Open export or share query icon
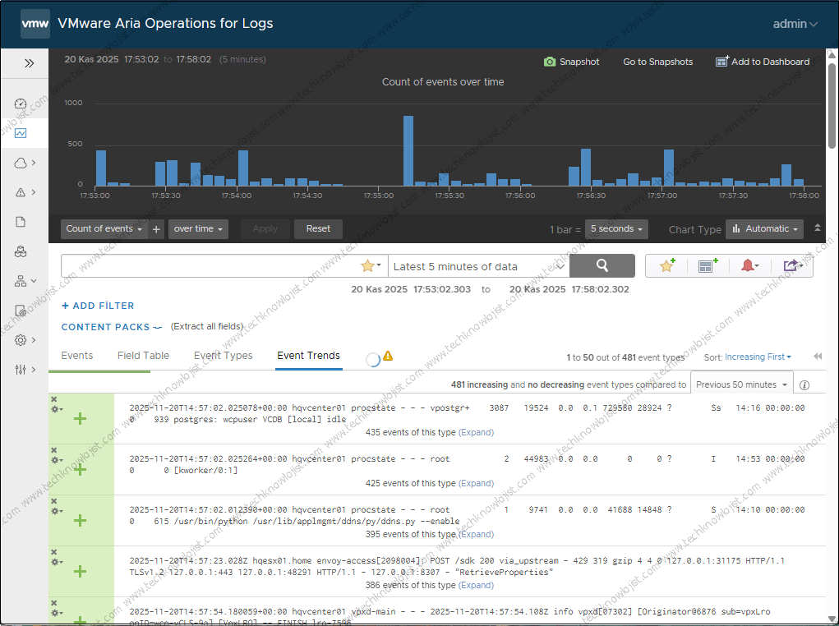839x626 pixels. coord(792,265)
